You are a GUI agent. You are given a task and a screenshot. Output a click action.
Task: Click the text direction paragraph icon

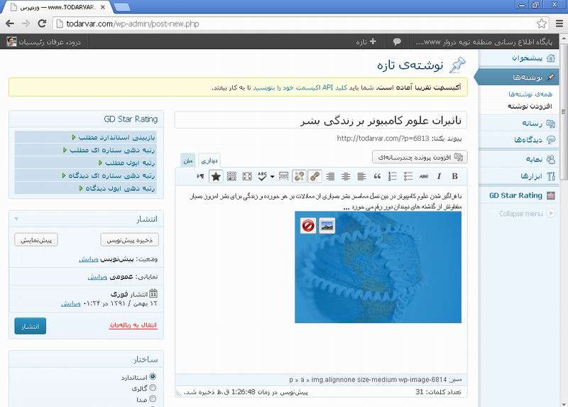click(200, 176)
